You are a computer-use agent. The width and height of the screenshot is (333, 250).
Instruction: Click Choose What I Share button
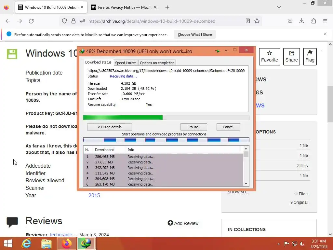pos(195,35)
